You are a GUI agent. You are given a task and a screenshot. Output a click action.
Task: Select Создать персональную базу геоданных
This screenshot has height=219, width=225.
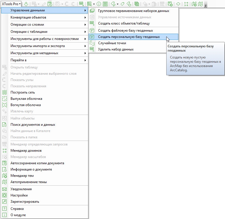coord(129,37)
